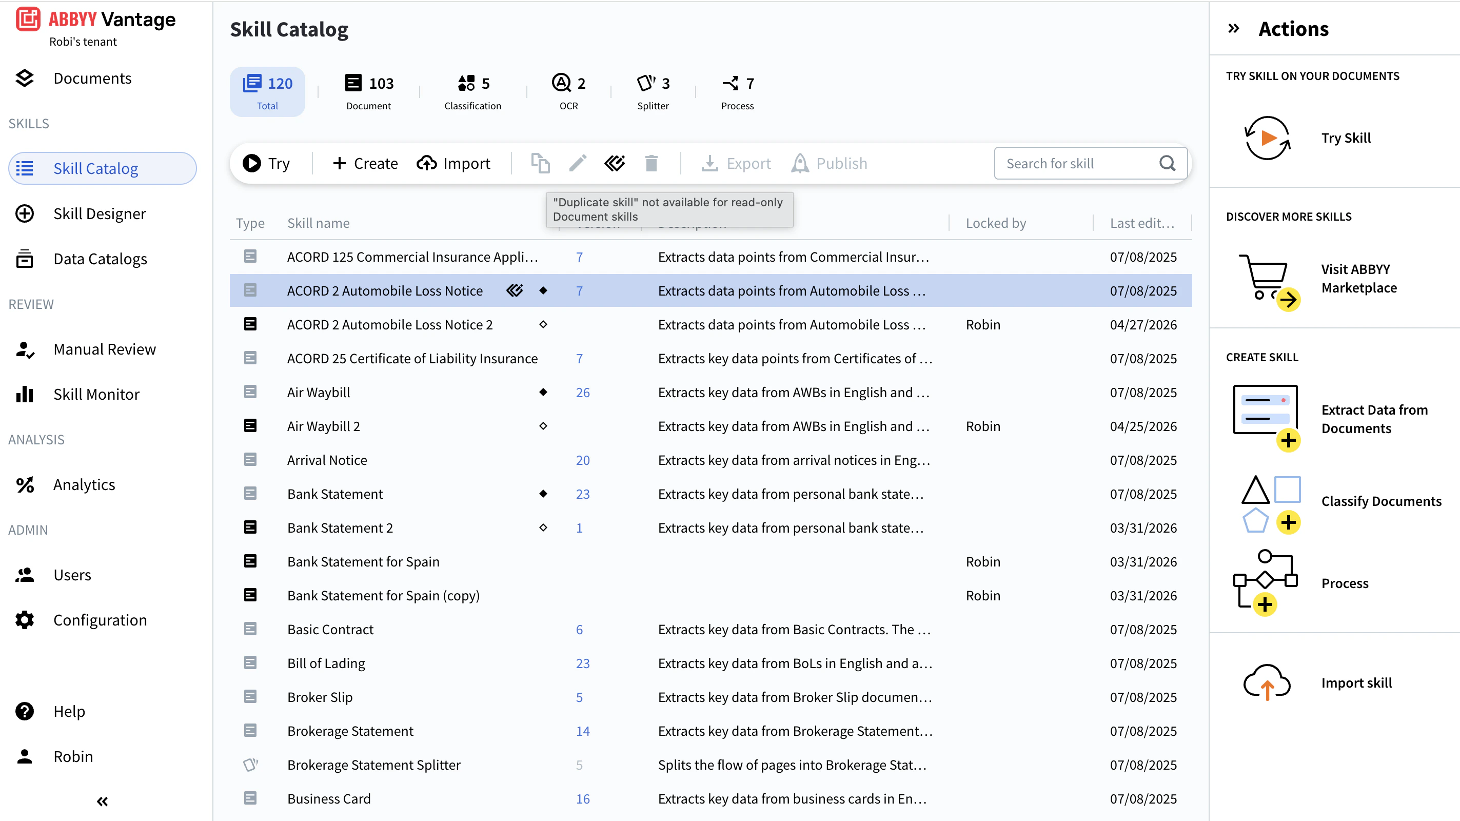Select ACORD 2 Automobile Loss Notice 2
1460x821 pixels.
pyautogui.click(x=711, y=324)
